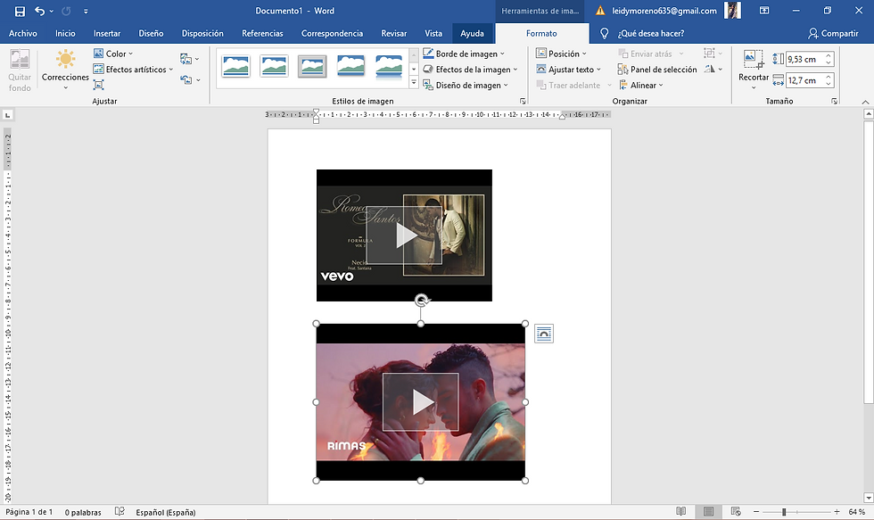Open Efectos de la imagen dropdown

tap(470, 69)
